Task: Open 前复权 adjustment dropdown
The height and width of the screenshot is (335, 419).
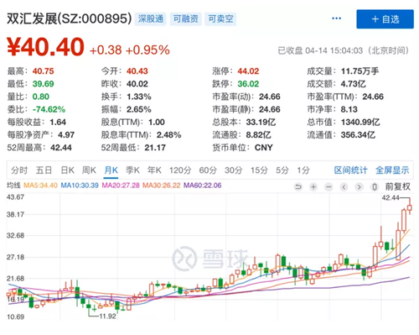Action: [398, 186]
